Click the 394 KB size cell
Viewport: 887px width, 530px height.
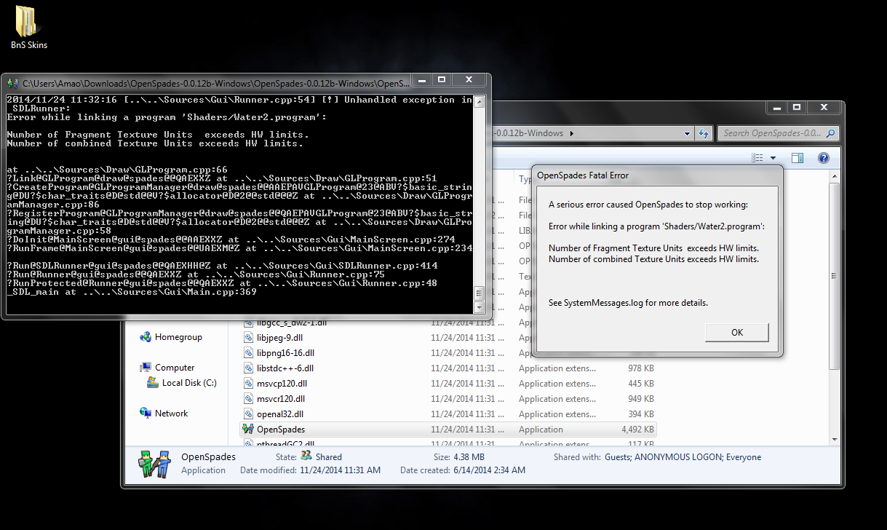tap(641, 414)
